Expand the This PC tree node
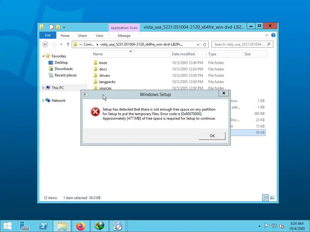Image resolution: width=310 pixels, height=232 pixels. tap(43, 88)
